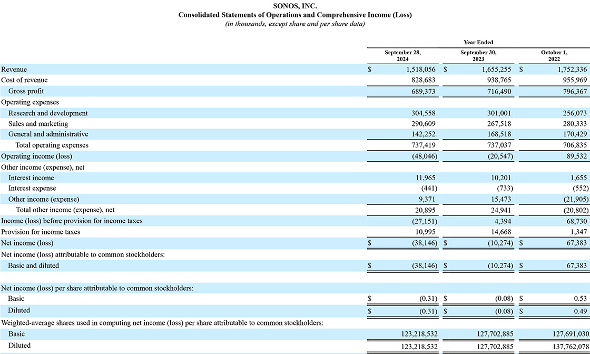Click revenue value 1,752,336
The height and width of the screenshot is (354, 590).
point(572,70)
